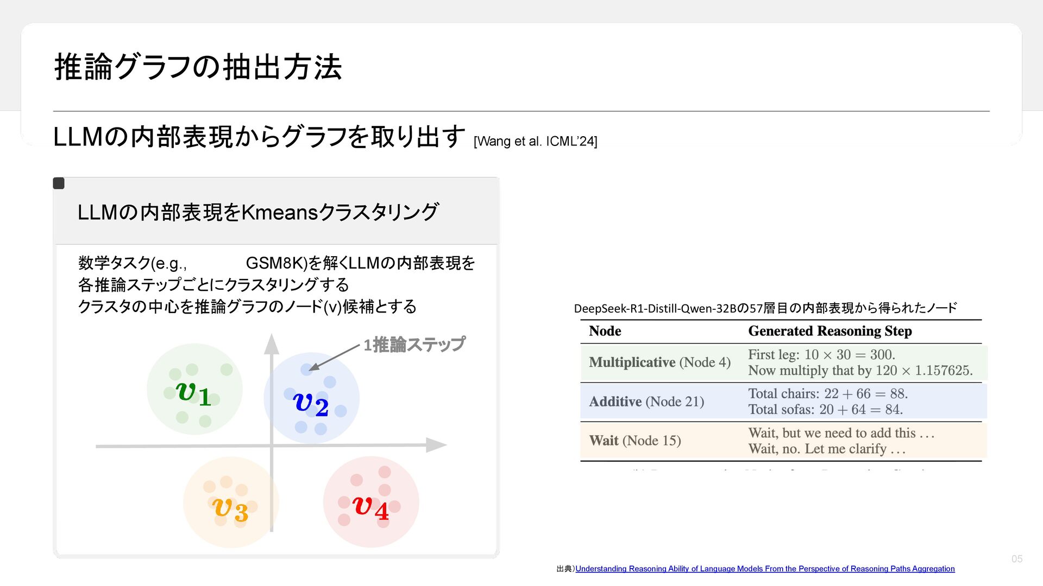Select the Additive (Node 21) table row
Image resolution: width=1043 pixels, height=586 pixels.
pyautogui.click(x=646, y=402)
